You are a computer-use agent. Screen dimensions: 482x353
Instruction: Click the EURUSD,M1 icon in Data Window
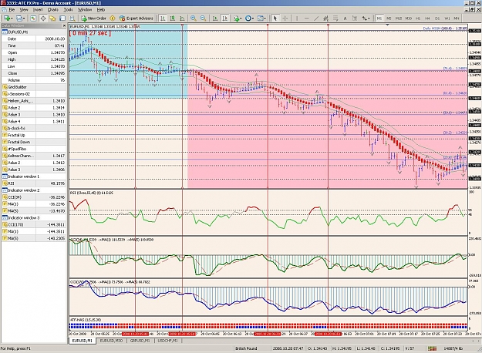[x=5, y=32]
